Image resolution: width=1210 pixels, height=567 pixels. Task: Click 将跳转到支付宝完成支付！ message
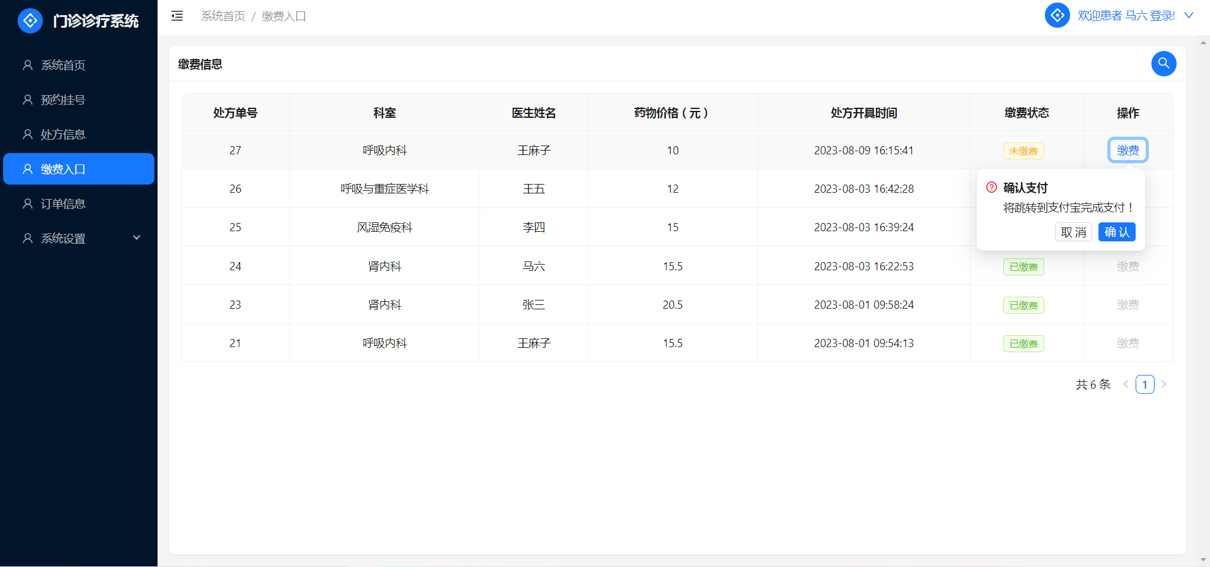[x=1069, y=207]
